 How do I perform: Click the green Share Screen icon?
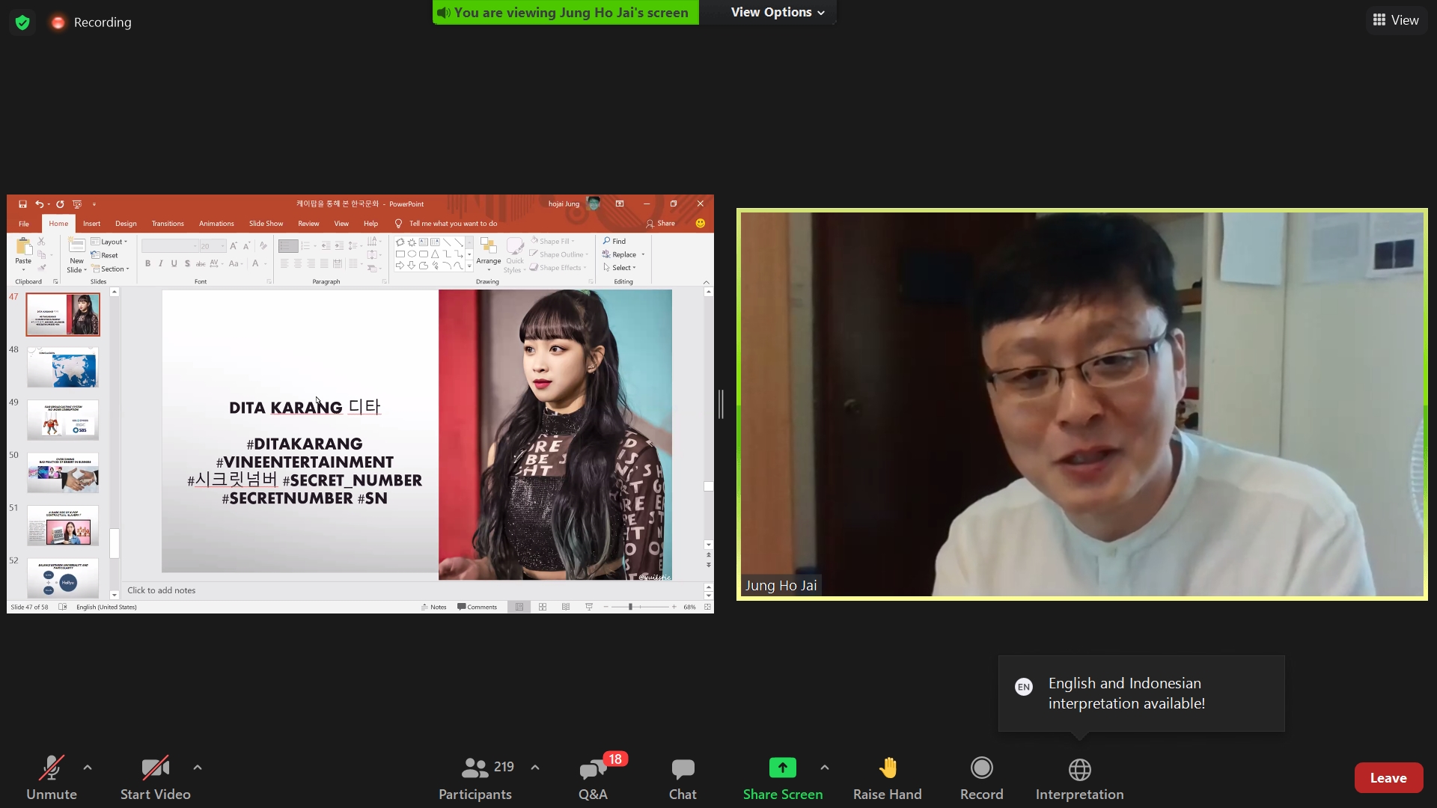(782, 769)
